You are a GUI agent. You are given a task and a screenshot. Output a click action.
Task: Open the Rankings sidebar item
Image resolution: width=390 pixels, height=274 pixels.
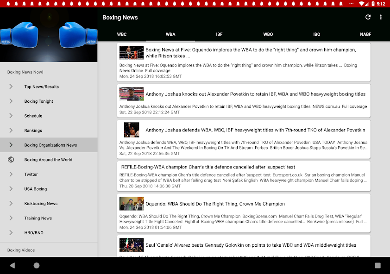33,131
